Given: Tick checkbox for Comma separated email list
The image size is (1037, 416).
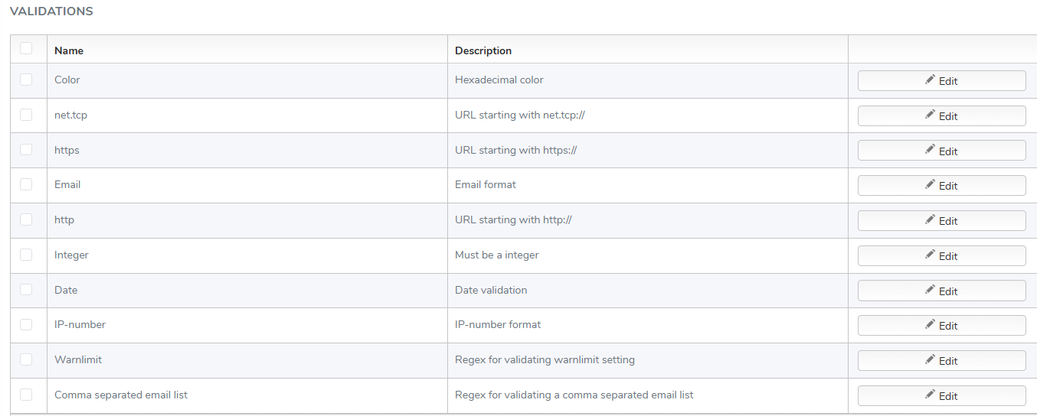Looking at the screenshot, I should [x=26, y=395].
